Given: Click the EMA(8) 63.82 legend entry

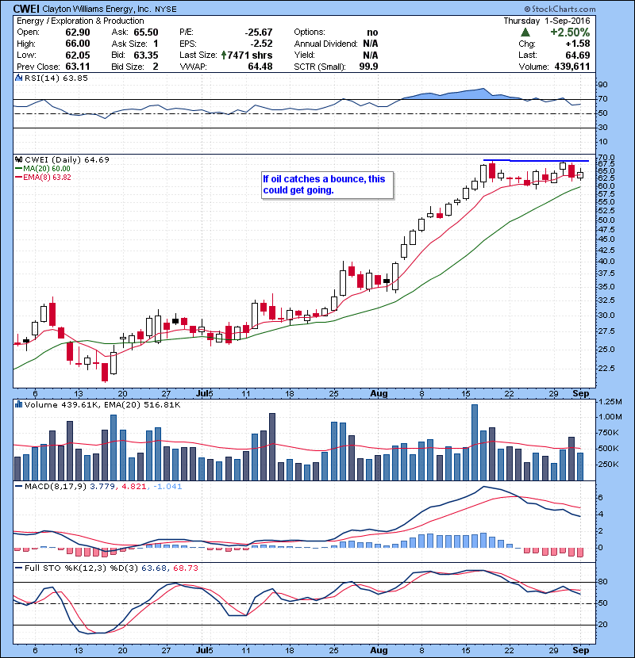Looking at the screenshot, I should [x=47, y=177].
